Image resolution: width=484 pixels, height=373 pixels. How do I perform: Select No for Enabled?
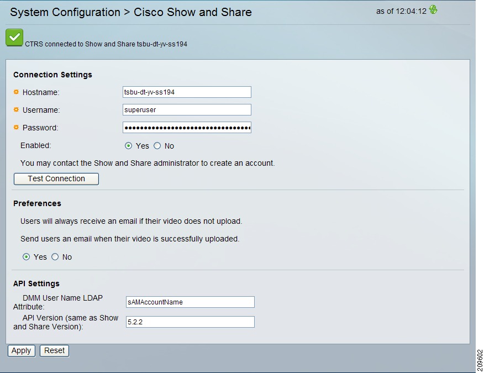click(x=157, y=146)
